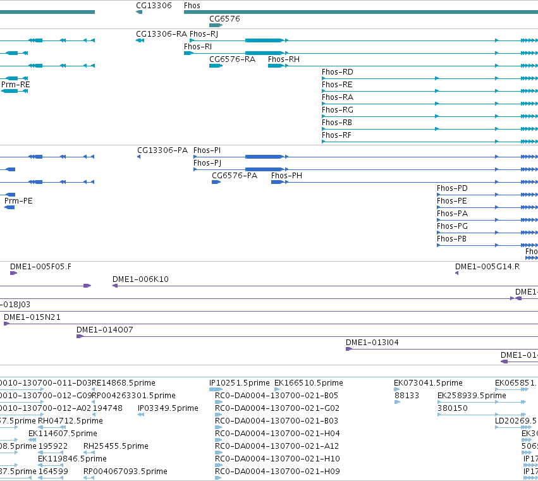
Task: Click EST EK119846.5prime label
Action: 73,459
